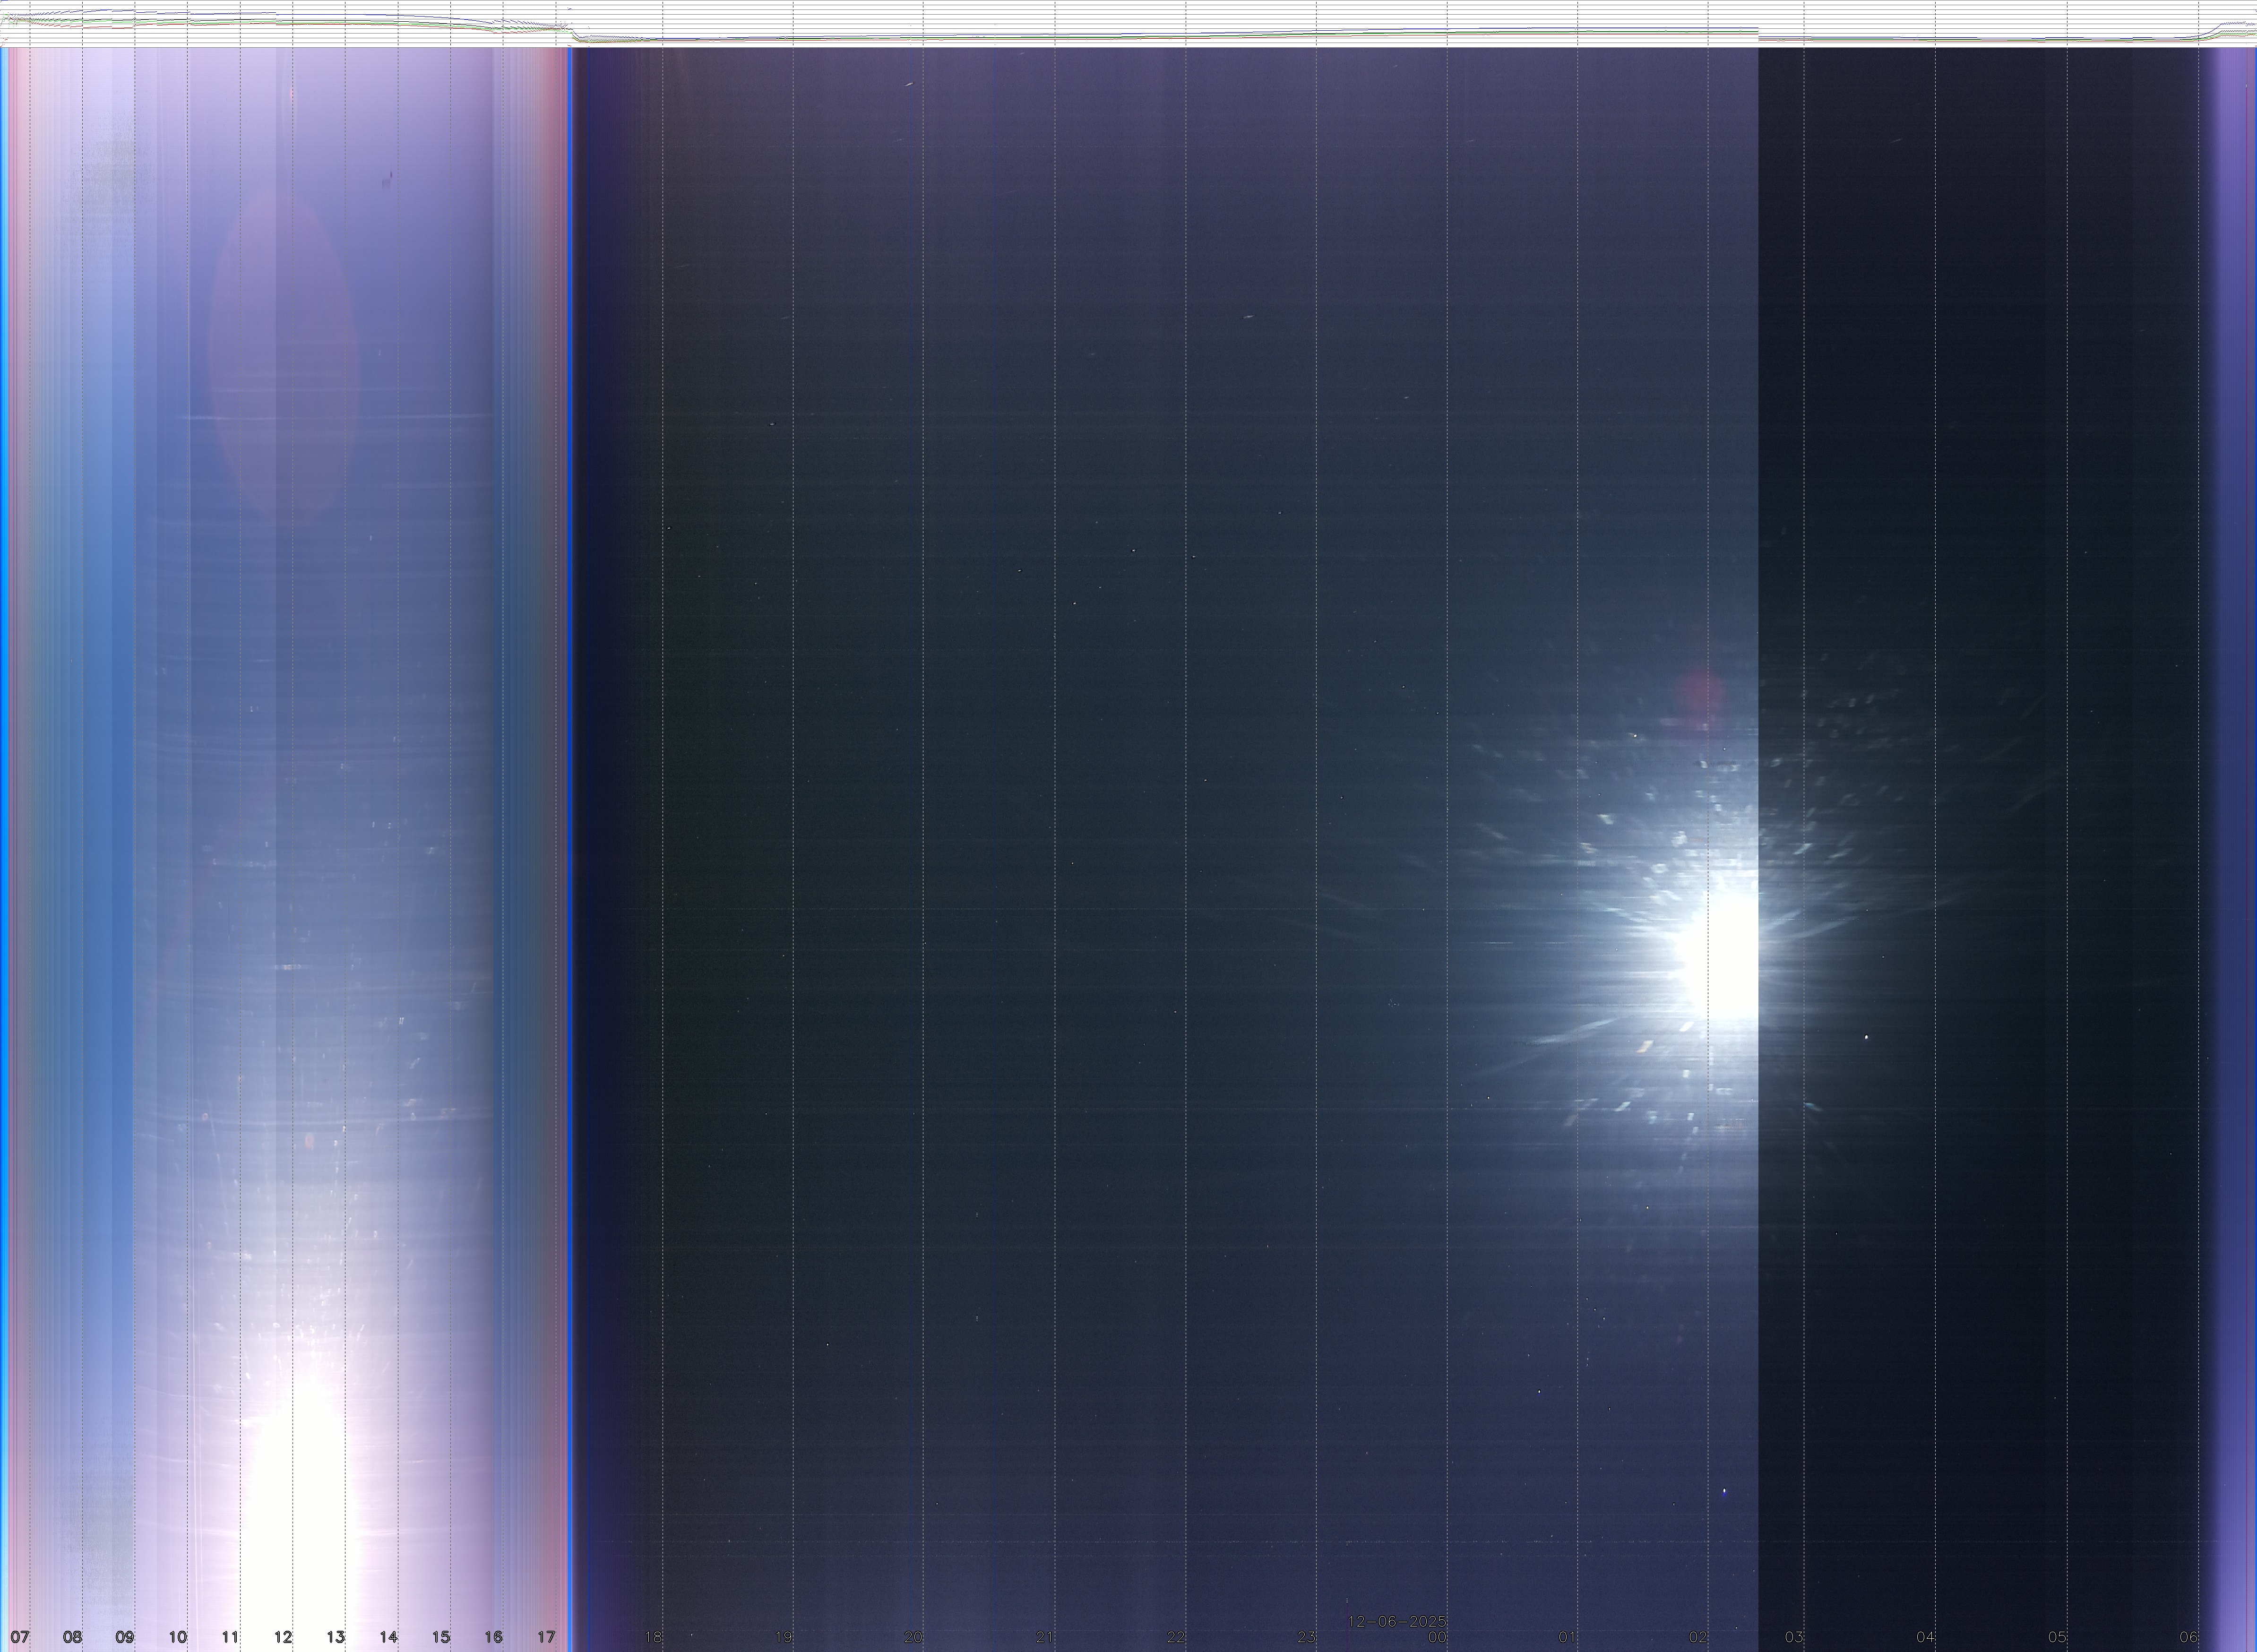Click the pink oval flare near noon
2257x1652 pixels.
282,350
